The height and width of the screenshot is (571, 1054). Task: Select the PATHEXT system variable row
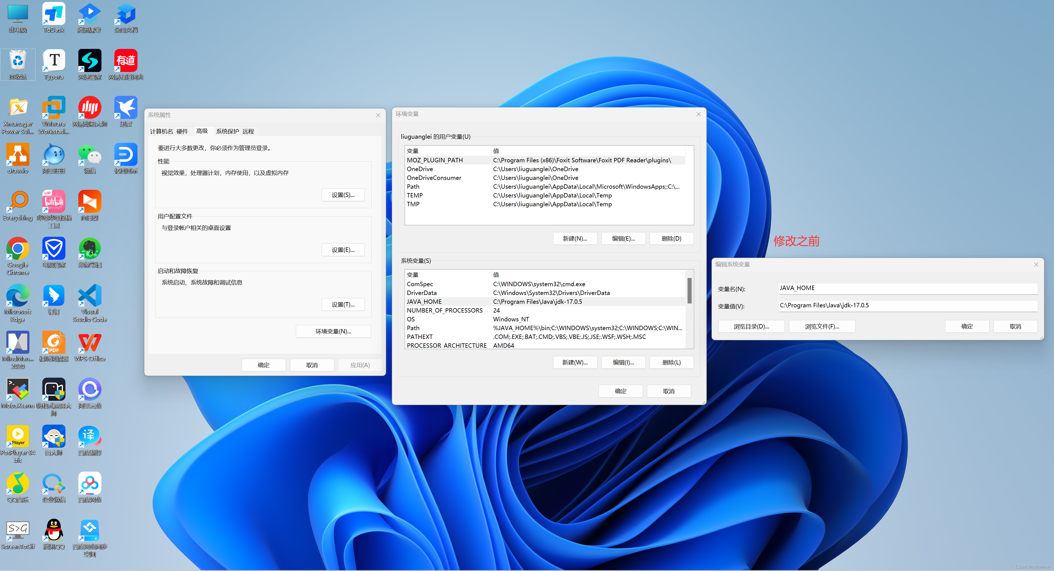pos(545,337)
